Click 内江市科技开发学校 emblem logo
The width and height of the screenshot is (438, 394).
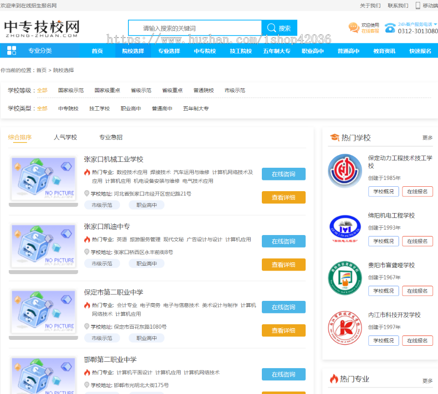click(345, 328)
